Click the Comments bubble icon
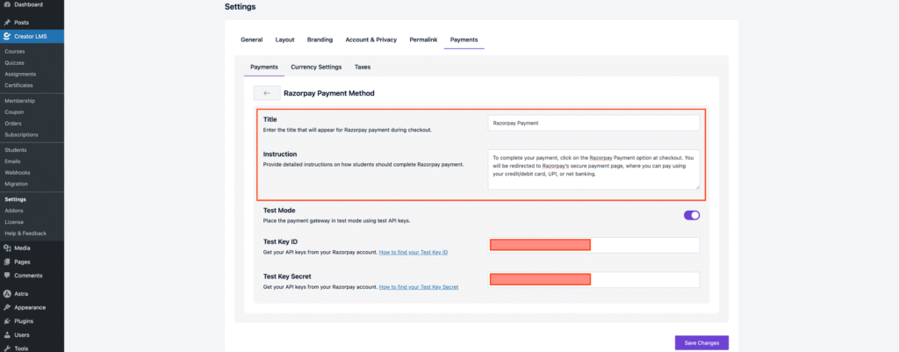This screenshot has height=352, width=899. point(7,276)
